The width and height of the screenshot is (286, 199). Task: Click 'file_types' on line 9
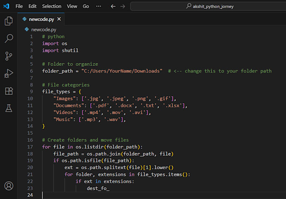coord(56,92)
